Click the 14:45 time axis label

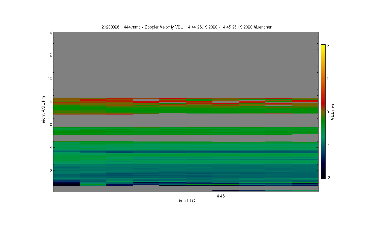tap(220, 196)
